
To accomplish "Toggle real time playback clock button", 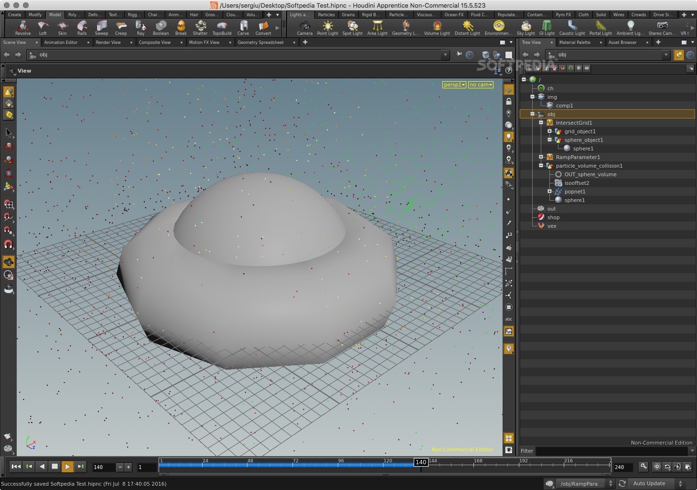I will (x=657, y=467).
